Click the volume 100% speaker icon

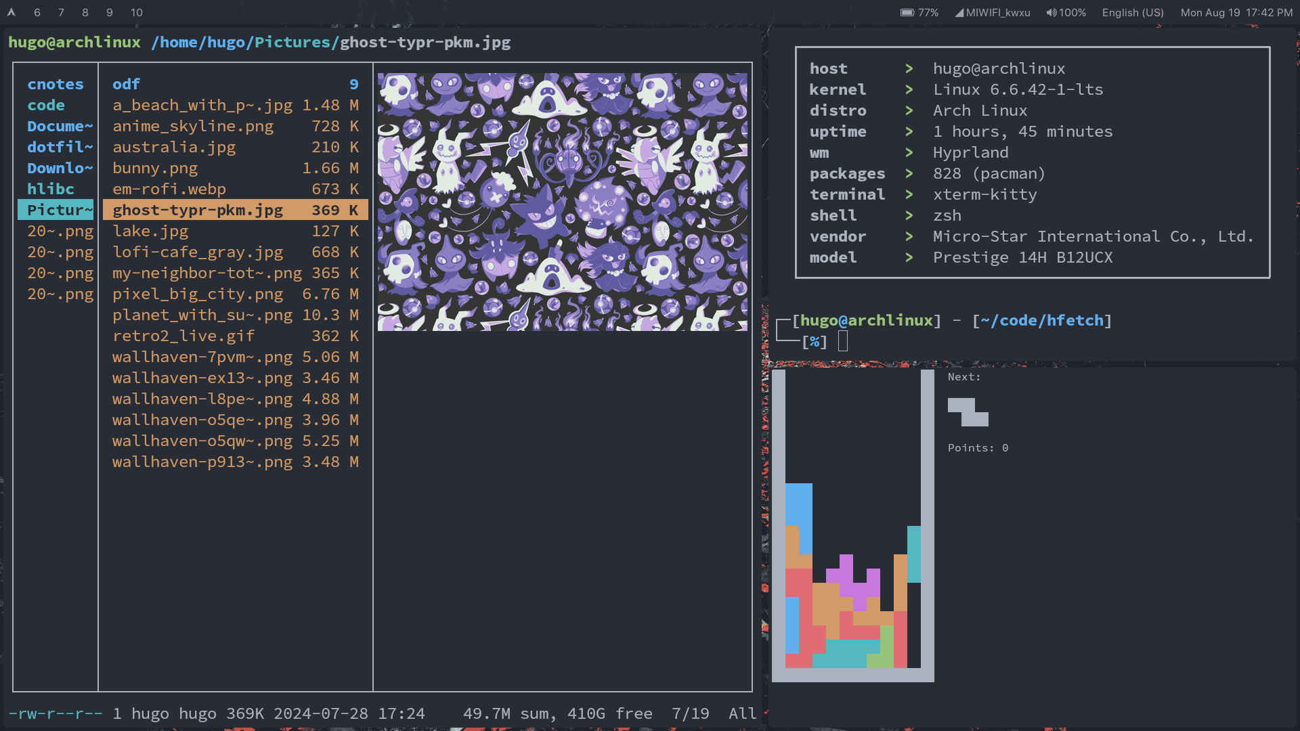click(x=1051, y=12)
